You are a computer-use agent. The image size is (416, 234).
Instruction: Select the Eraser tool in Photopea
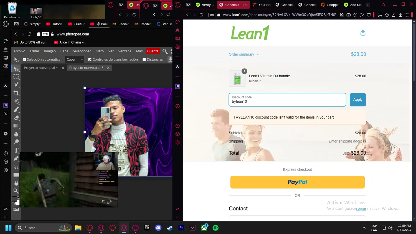point(16,118)
